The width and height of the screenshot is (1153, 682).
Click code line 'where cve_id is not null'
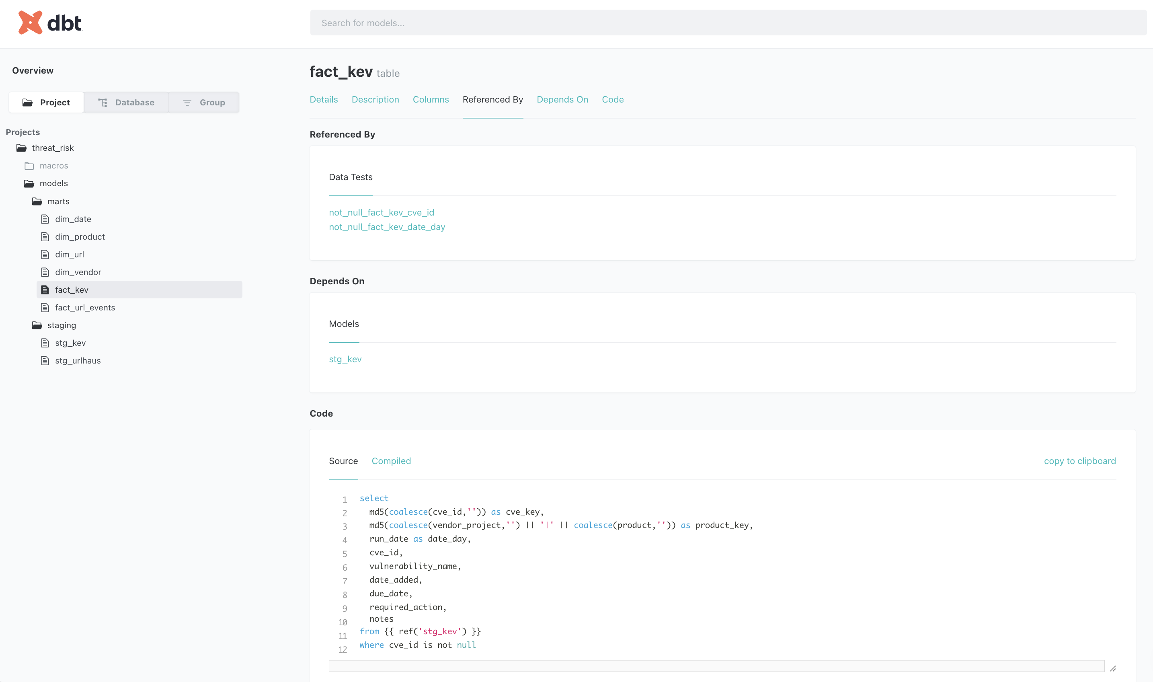click(418, 645)
